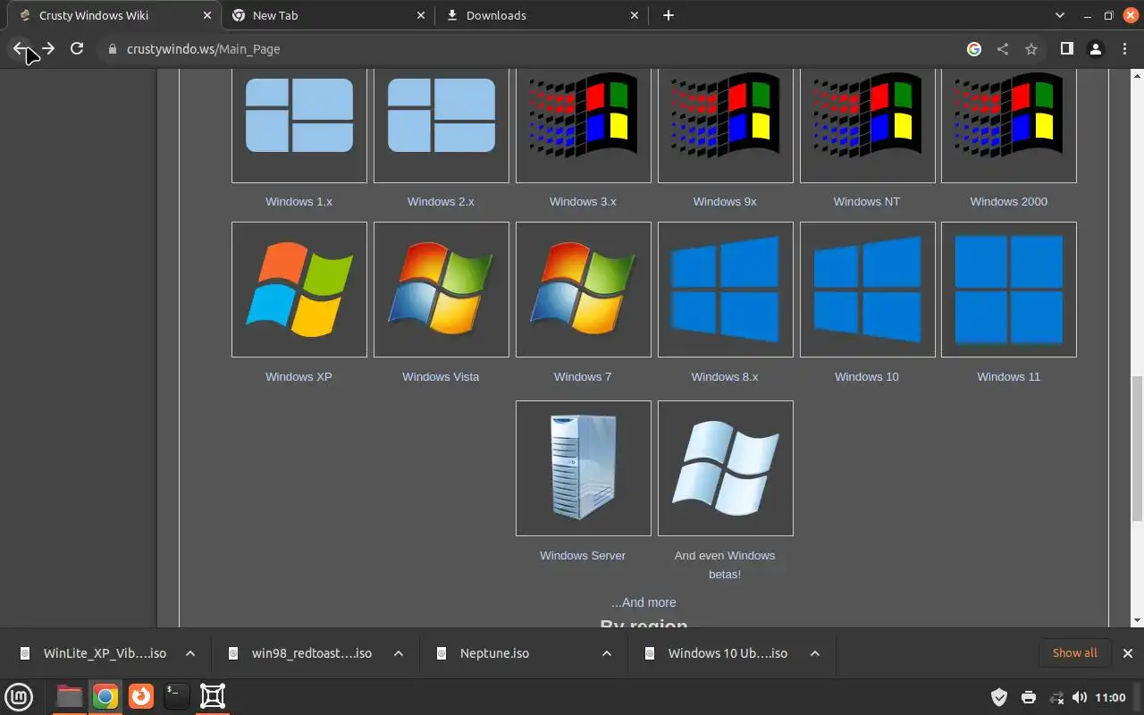Share this page via the share icon
Image resolution: width=1144 pixels, height=715 pixels.
click(1003, 49)
